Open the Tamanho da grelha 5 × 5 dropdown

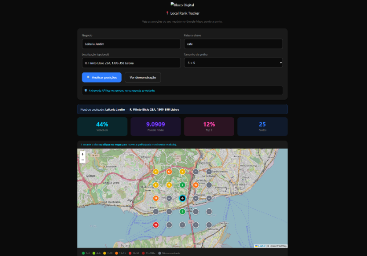[x=233, y=63]
